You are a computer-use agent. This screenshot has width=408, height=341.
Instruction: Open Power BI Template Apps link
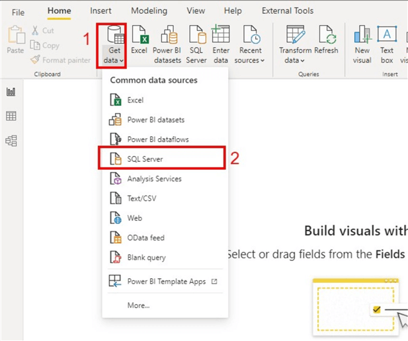click(165, 281)
